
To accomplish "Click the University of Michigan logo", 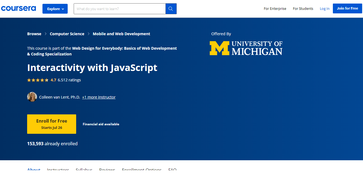I will tap(246, 48).
